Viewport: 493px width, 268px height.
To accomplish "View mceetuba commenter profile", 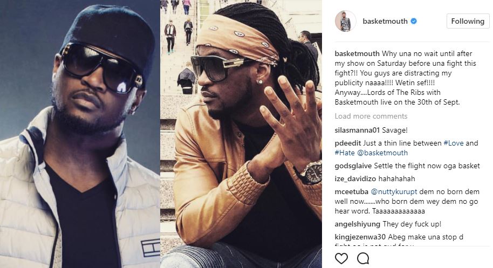I will coord(352,191).
